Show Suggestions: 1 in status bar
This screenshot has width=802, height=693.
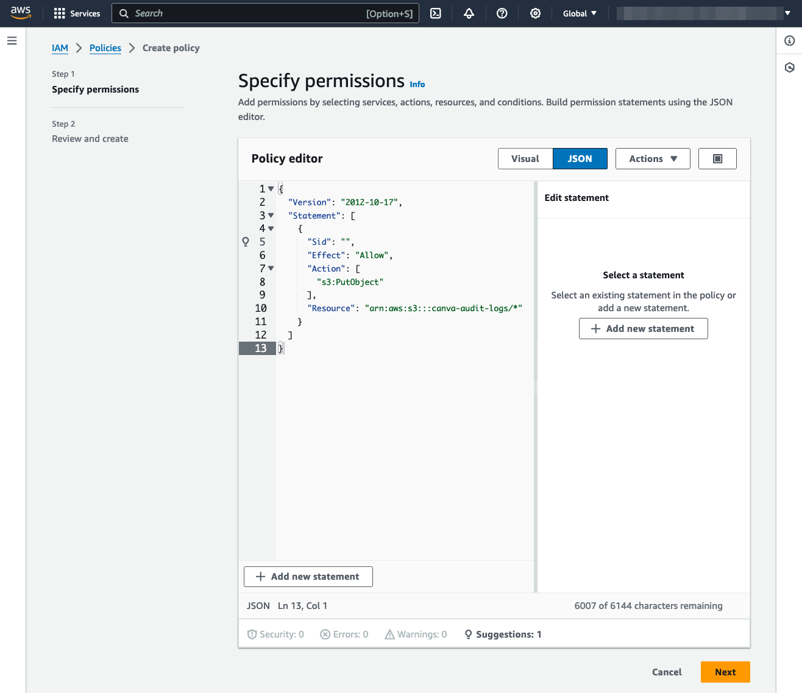(x=503, y=635)
